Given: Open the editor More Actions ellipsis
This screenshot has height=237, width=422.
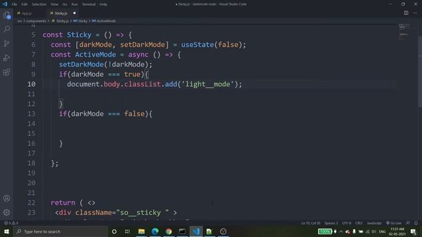Looking at the screenshot, I should (x=415, y=13).
